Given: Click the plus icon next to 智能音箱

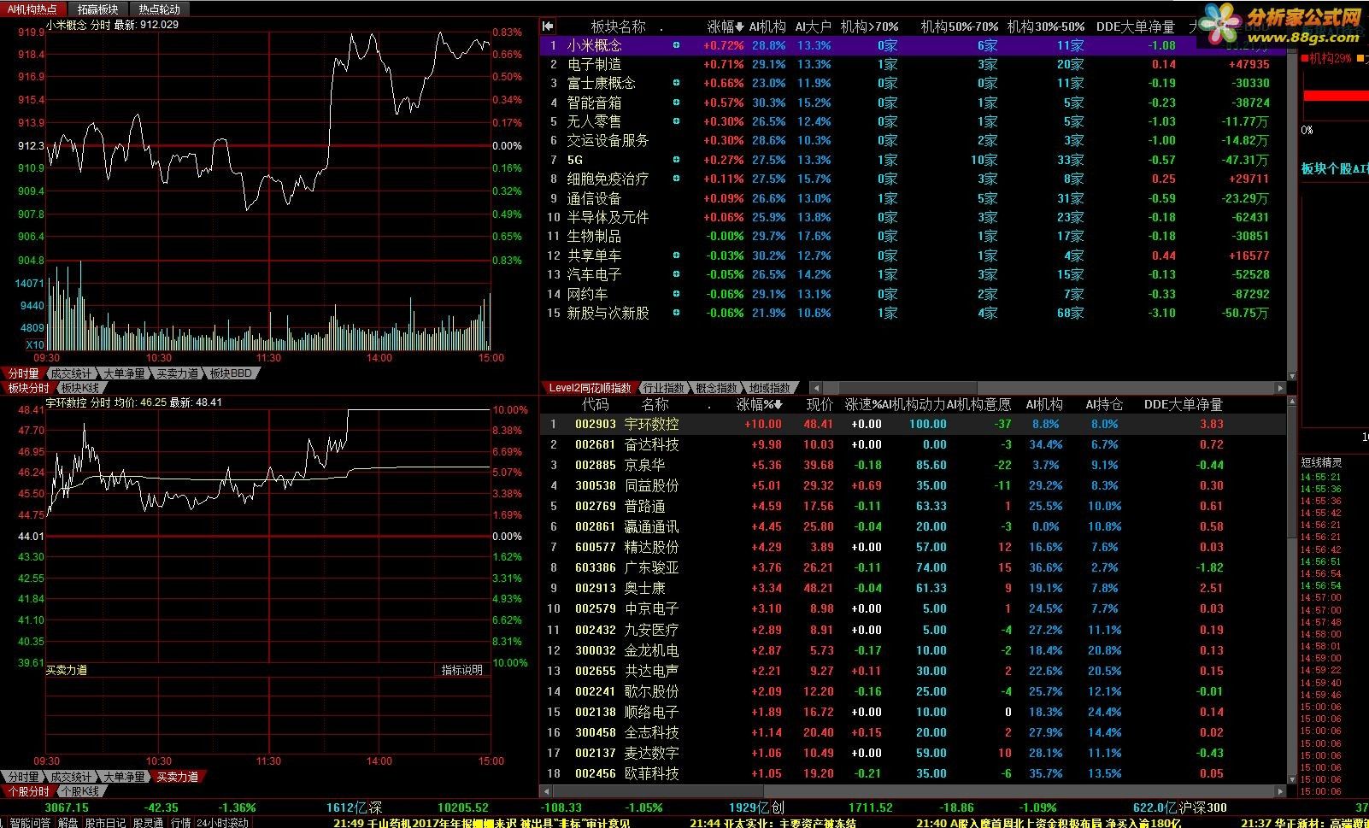Looking at the screenshot, I should (x=677, y=103).
